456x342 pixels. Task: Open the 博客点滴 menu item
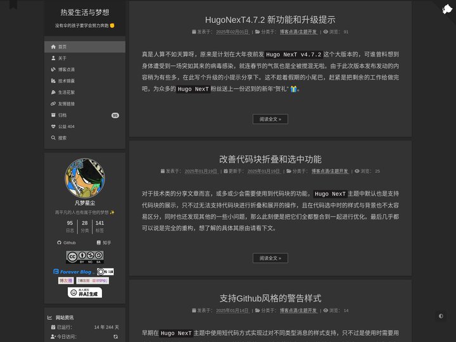click(85, 70)
